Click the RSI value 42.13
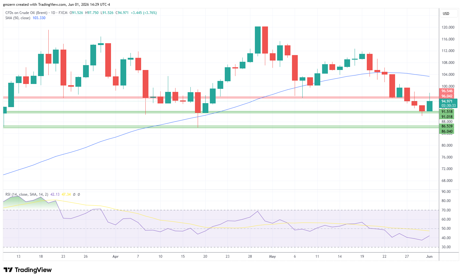This screenshot has height=279, width=462. coord(55,194)
